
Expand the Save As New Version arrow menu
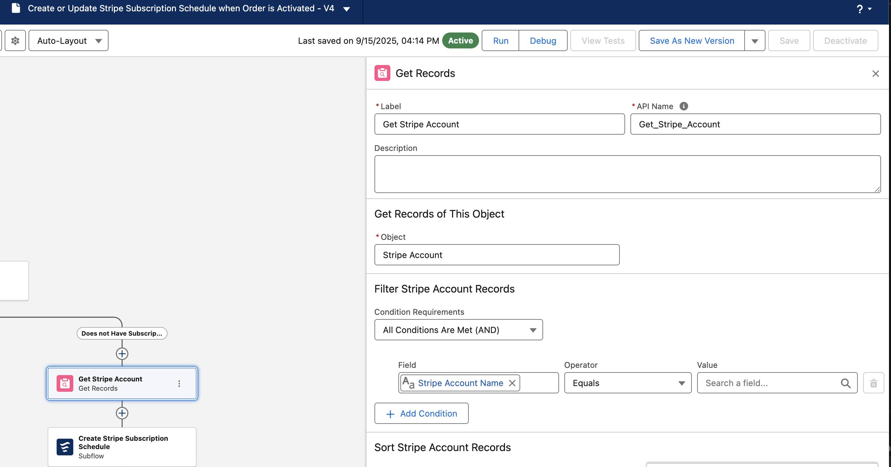pos(754,41)
